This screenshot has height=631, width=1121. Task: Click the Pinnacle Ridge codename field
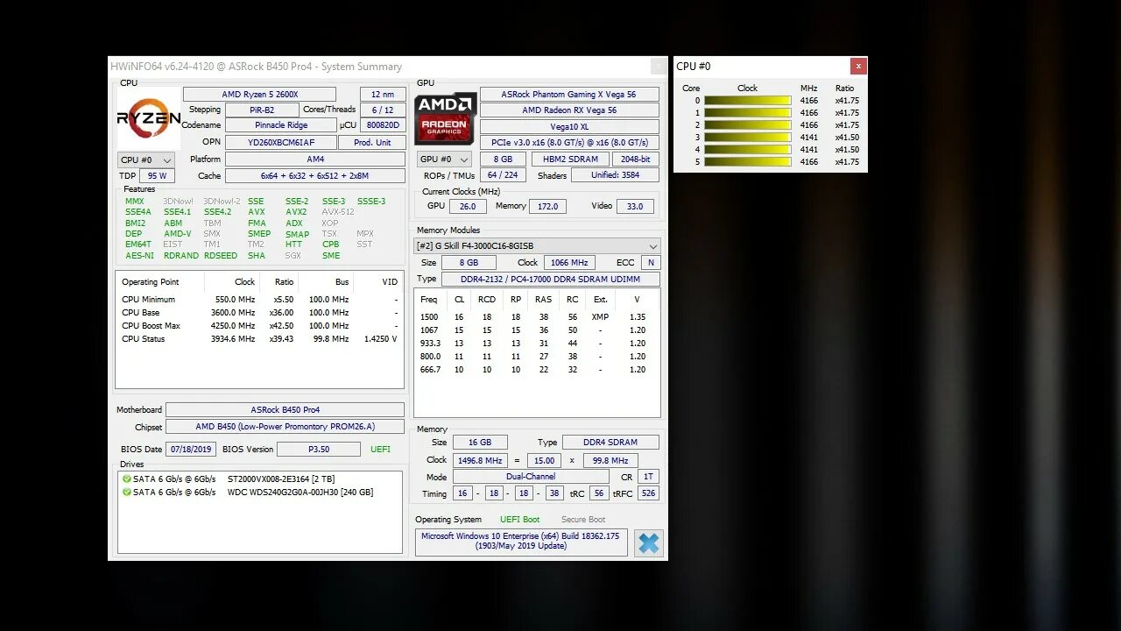click(x=281, y=125)
